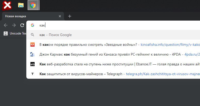Click the Google logo in address bar
200x106 pixels.
click(33, 25)
